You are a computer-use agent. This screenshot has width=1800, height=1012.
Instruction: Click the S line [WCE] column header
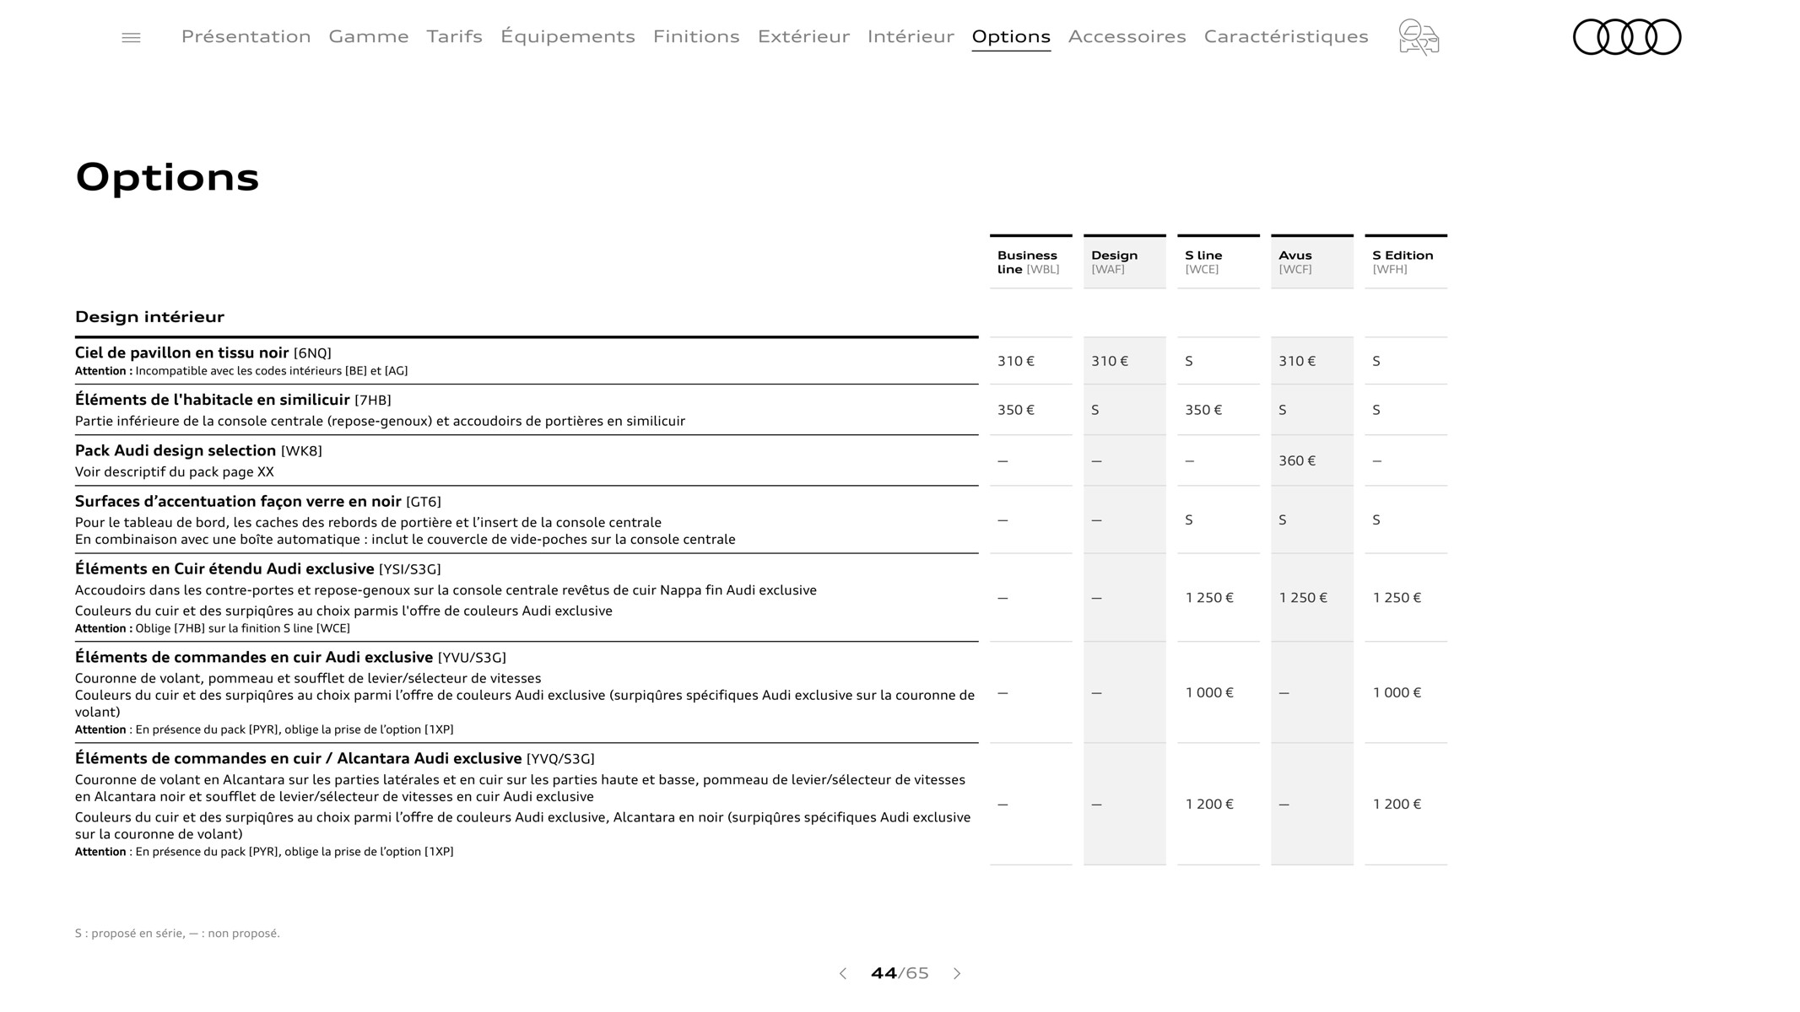pyautogui.click(x=1219, y=262)
